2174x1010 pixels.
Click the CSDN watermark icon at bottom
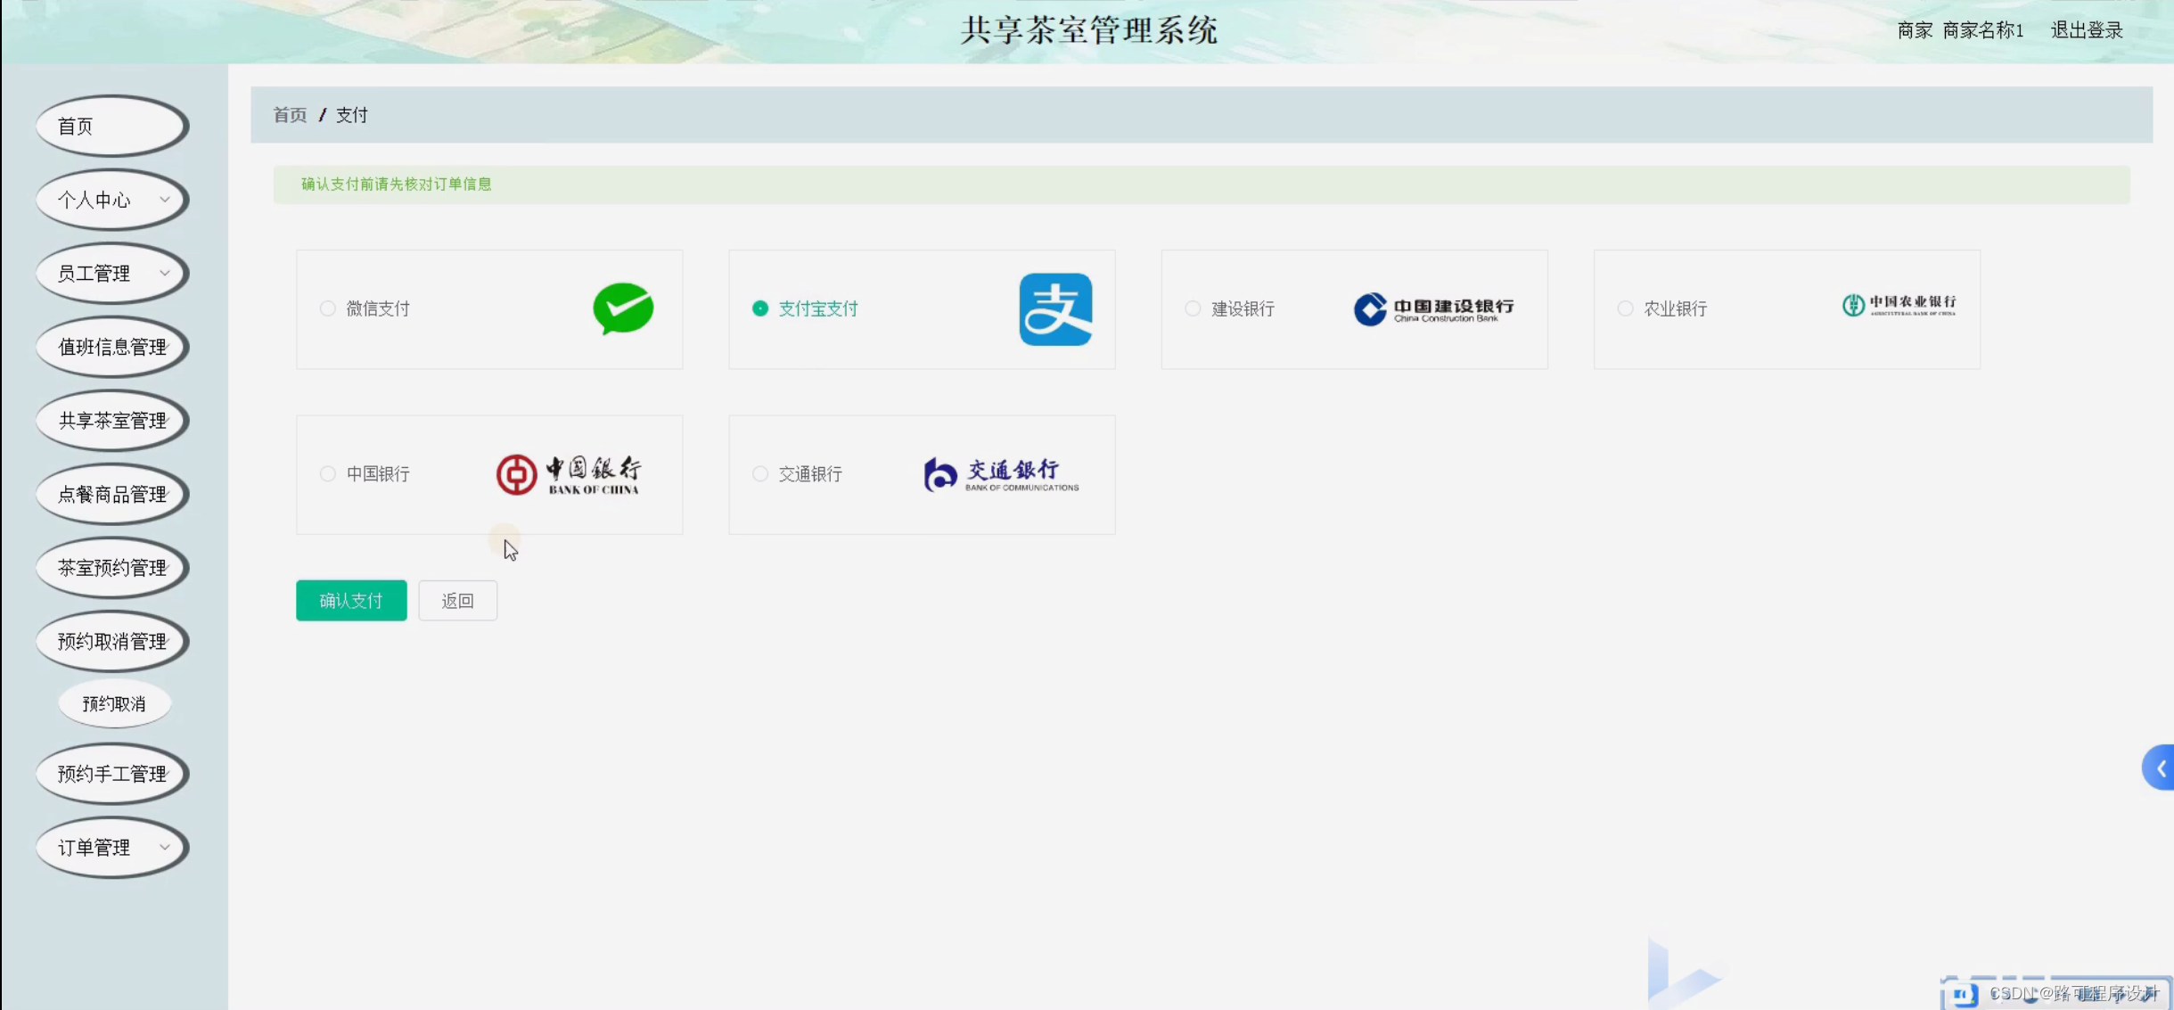tap(1964, 993)
